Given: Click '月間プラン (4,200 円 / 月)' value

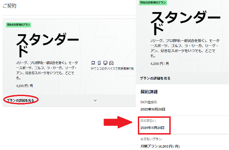Looking at the screenshot, I should click(160, 146).
